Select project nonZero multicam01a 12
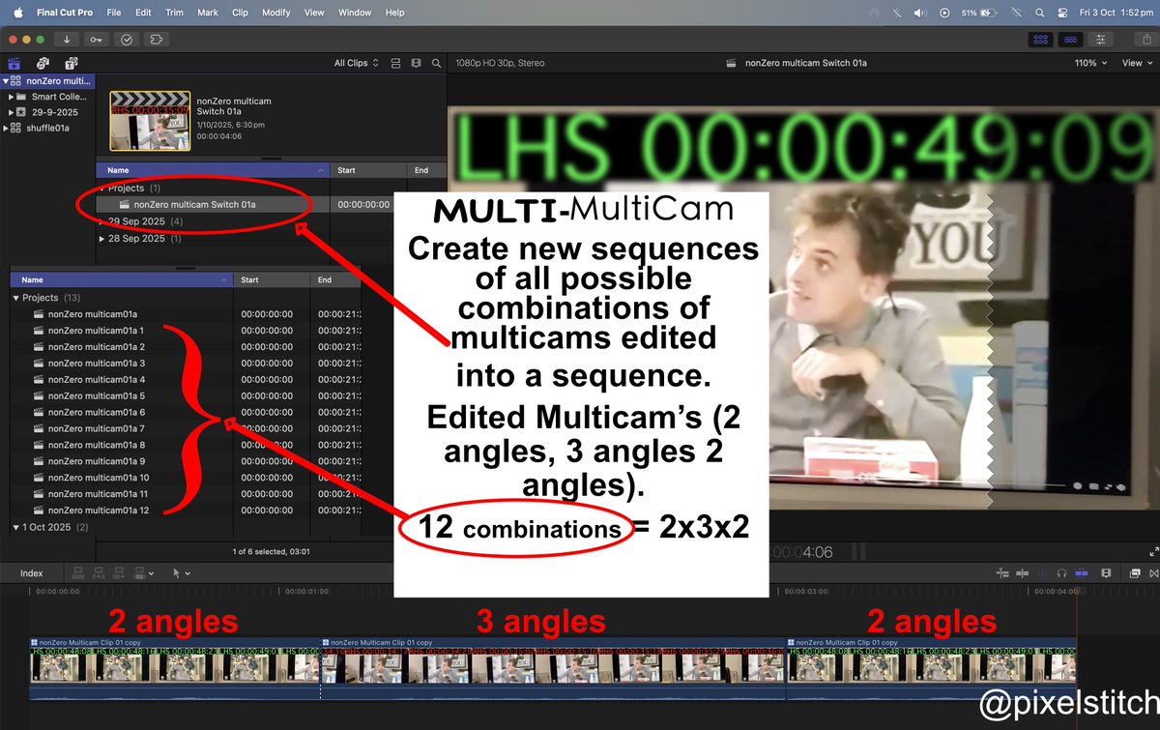 tap(99, 511)
